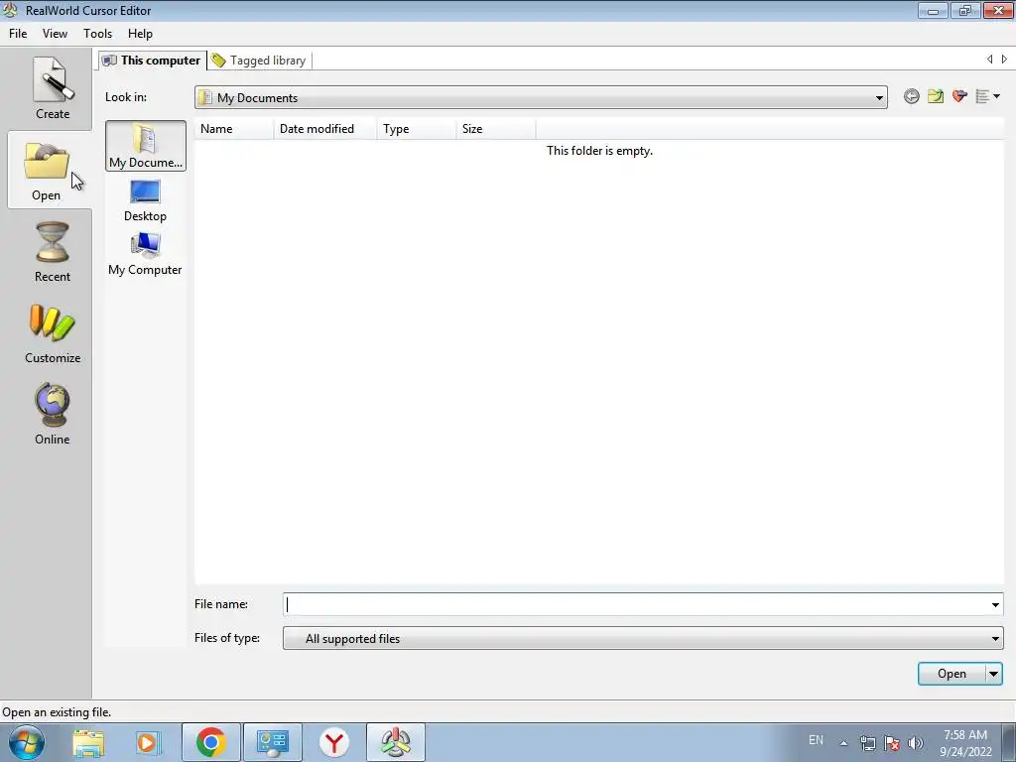Switch to Google Chrome in taskbar

(x=210, y=742)
